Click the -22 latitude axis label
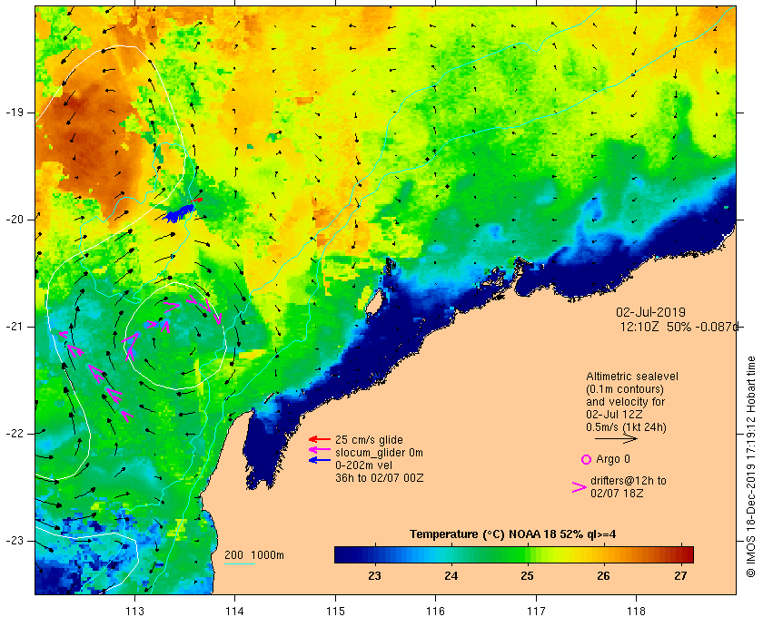This screenshot has width=763, height=617. (x=15, y=433)
